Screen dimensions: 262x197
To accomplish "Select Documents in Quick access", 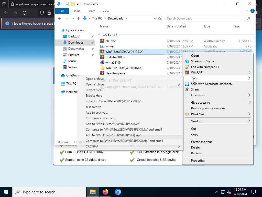I will (x=76, y=49).
